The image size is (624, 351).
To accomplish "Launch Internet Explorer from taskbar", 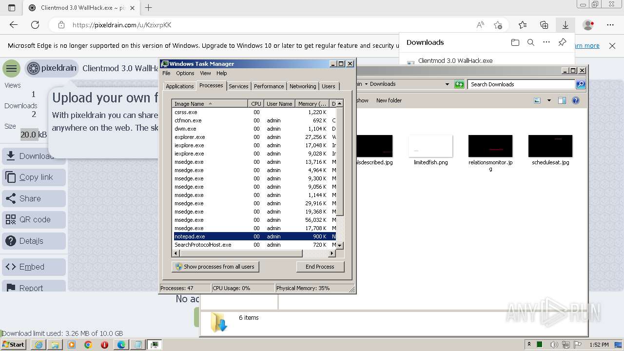I will [x=39, y=345].
